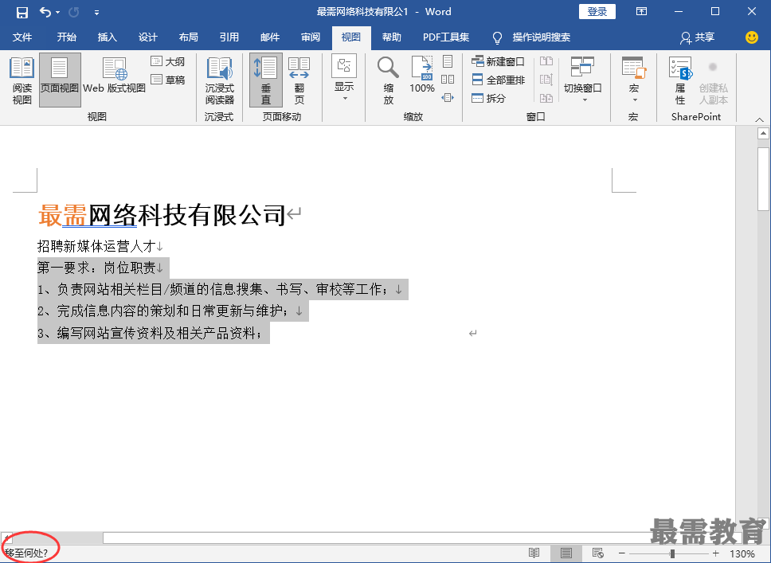This screenshot has height=563, width=771.
Task: Switch to the 开始 tab
Action: [x=66, y=37]
